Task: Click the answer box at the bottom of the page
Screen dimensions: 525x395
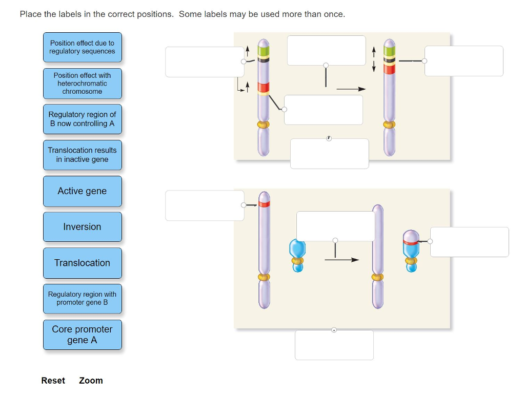Action: pyautogui.click(x=334, y=345)
